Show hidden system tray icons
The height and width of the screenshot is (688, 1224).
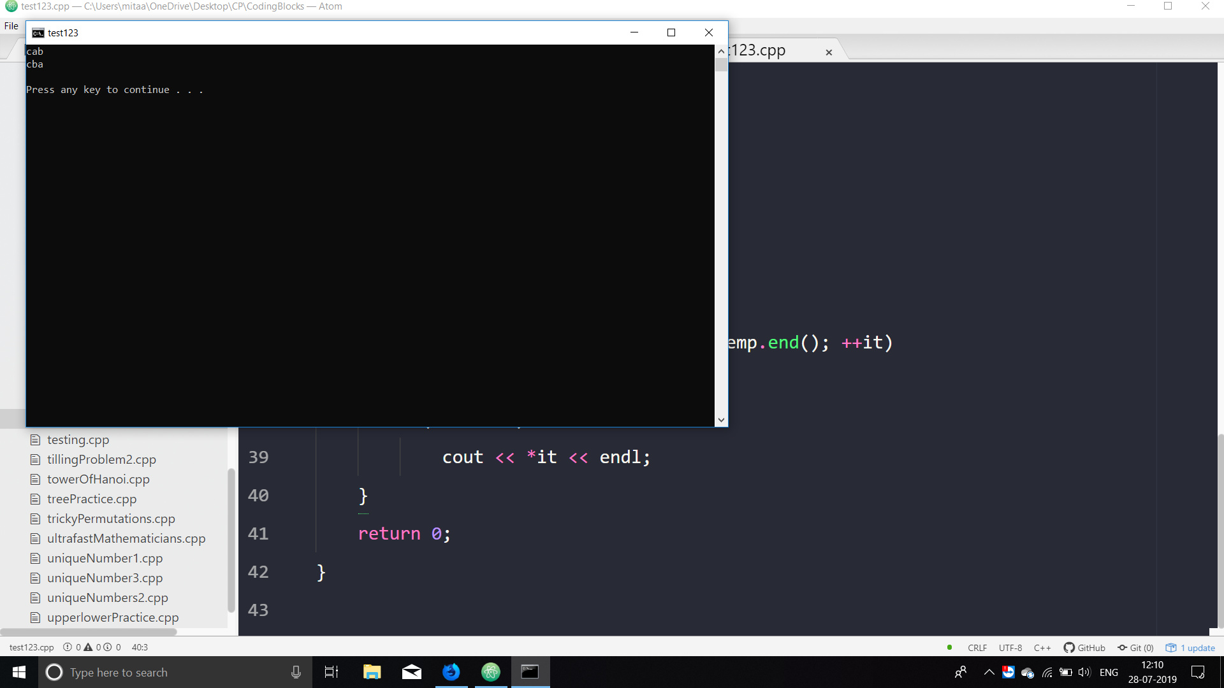point(989,672)
